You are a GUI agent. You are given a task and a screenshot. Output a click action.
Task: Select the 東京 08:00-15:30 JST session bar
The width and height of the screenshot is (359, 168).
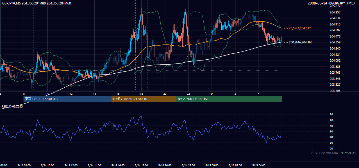click(67, 99)
